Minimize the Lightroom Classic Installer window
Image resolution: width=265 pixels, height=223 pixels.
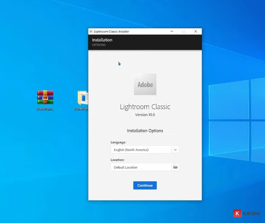[171, 31]
